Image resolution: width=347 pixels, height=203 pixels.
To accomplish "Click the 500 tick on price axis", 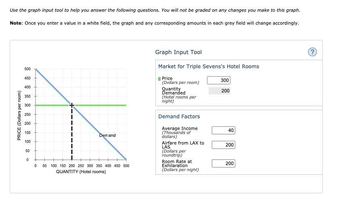I will click(x=27, y=69).
